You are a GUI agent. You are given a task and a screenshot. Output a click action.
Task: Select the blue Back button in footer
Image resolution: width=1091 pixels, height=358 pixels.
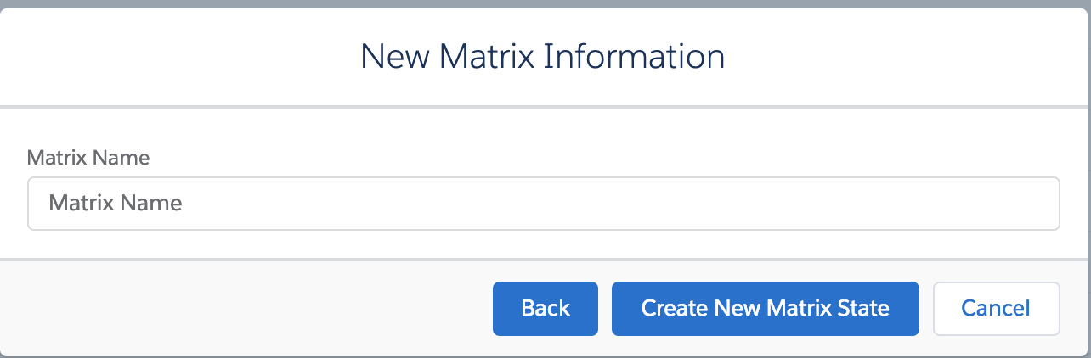tap(545, 308)
